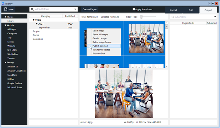Click the New document icon

tap(6, 9)
